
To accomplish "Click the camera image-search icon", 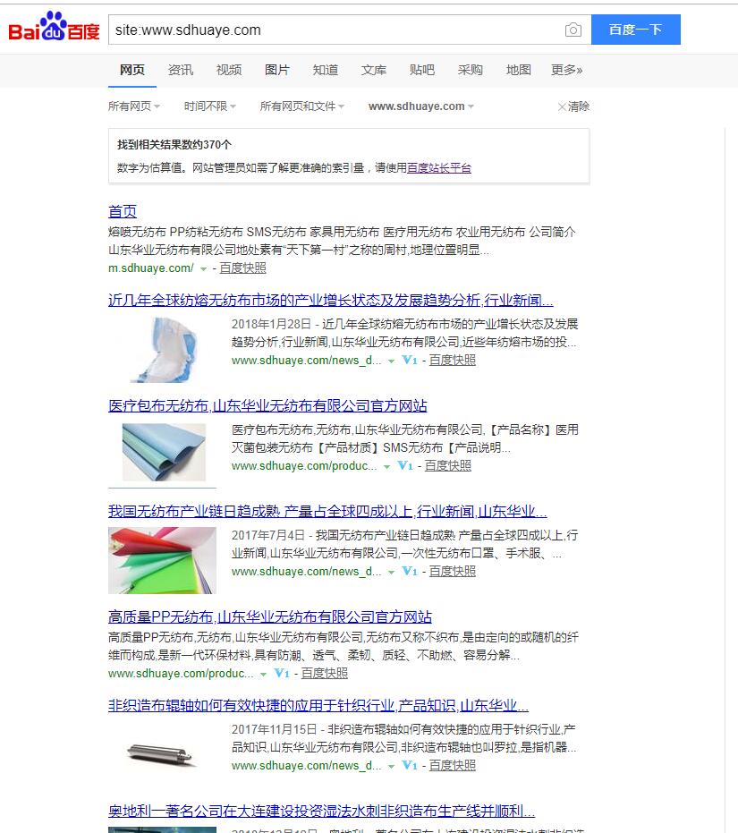I will pos(573,30).
